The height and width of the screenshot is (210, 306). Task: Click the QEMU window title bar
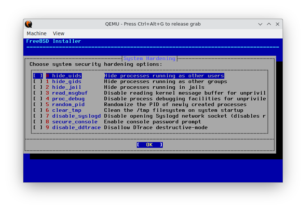pos(153,24)
